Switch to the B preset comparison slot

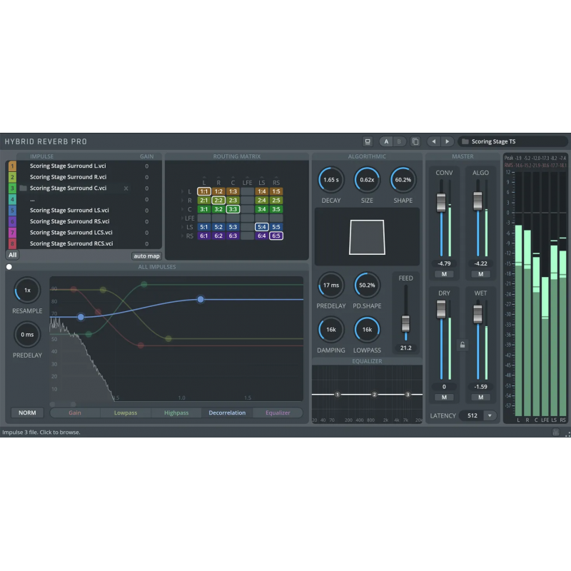point(398,141)
